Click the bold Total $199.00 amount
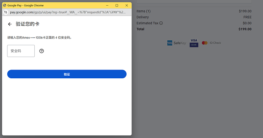Image resolution: width=263 pixels, height=138 pixels. tap(245, 29)
